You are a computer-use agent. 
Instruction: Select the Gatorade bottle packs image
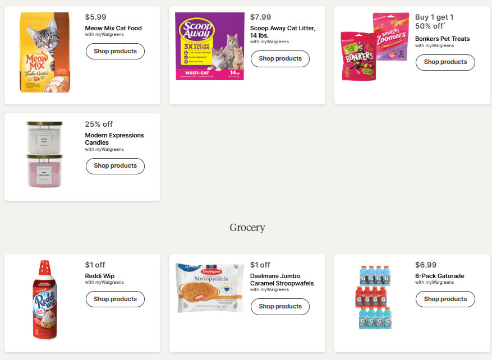click(375, 297)
